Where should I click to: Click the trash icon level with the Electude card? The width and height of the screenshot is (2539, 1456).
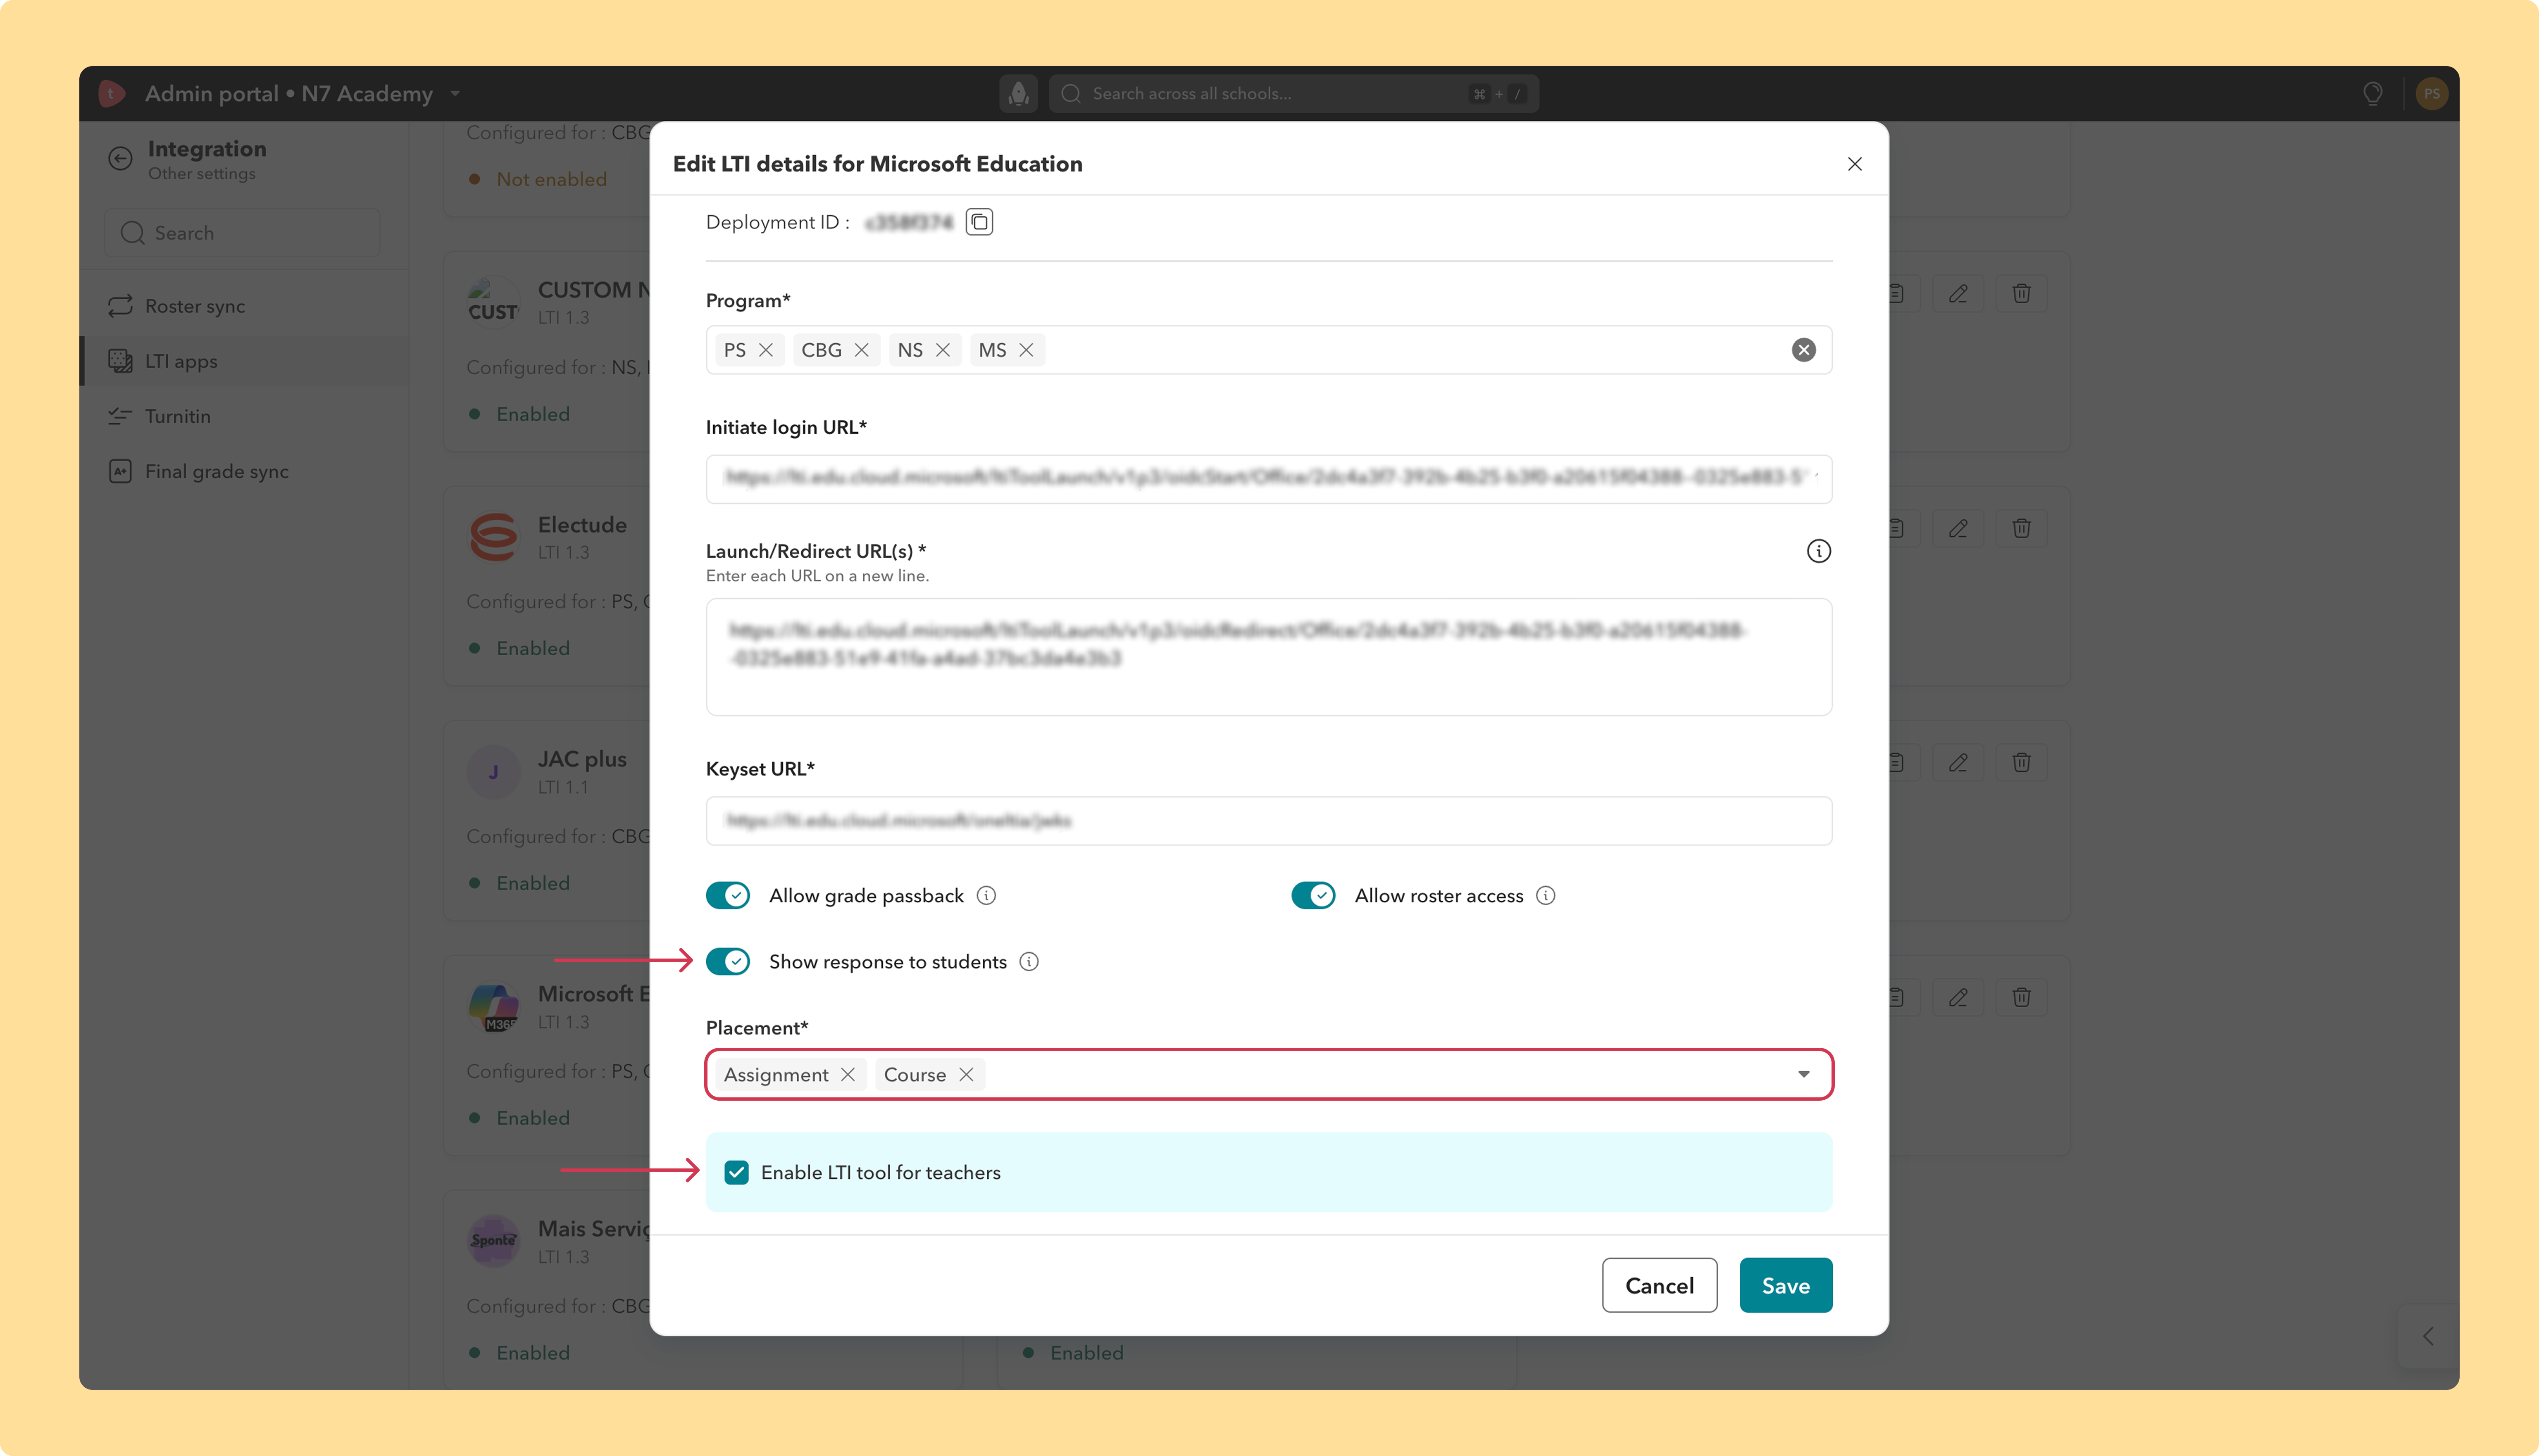[2021, 528]
